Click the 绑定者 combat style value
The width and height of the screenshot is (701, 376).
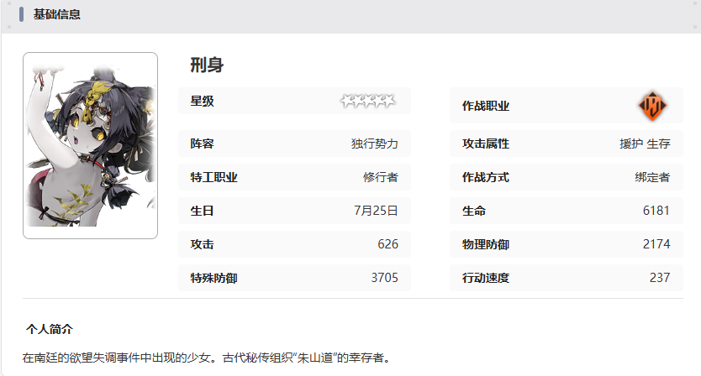click(x=652, y=177)
